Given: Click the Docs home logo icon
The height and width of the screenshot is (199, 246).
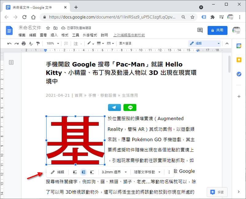Looking at the screenshot, I should pyautogui.click(x=9, y=30).
